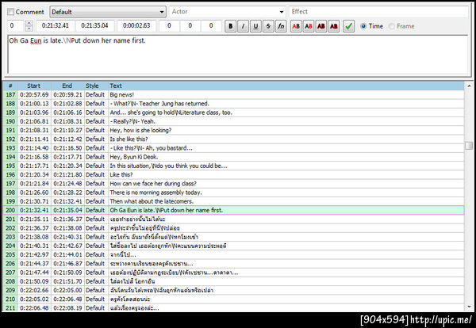
Task: Click the Effect input field
Action: 378,12
